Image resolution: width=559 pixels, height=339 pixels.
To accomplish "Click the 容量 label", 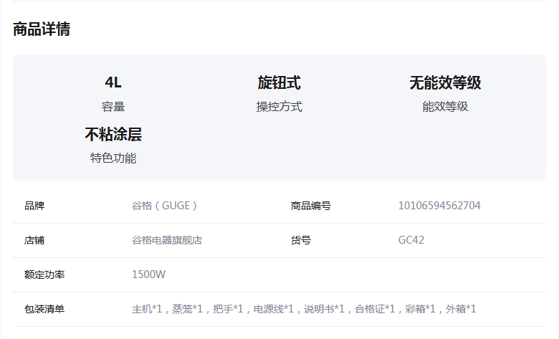I will (113, 107).
